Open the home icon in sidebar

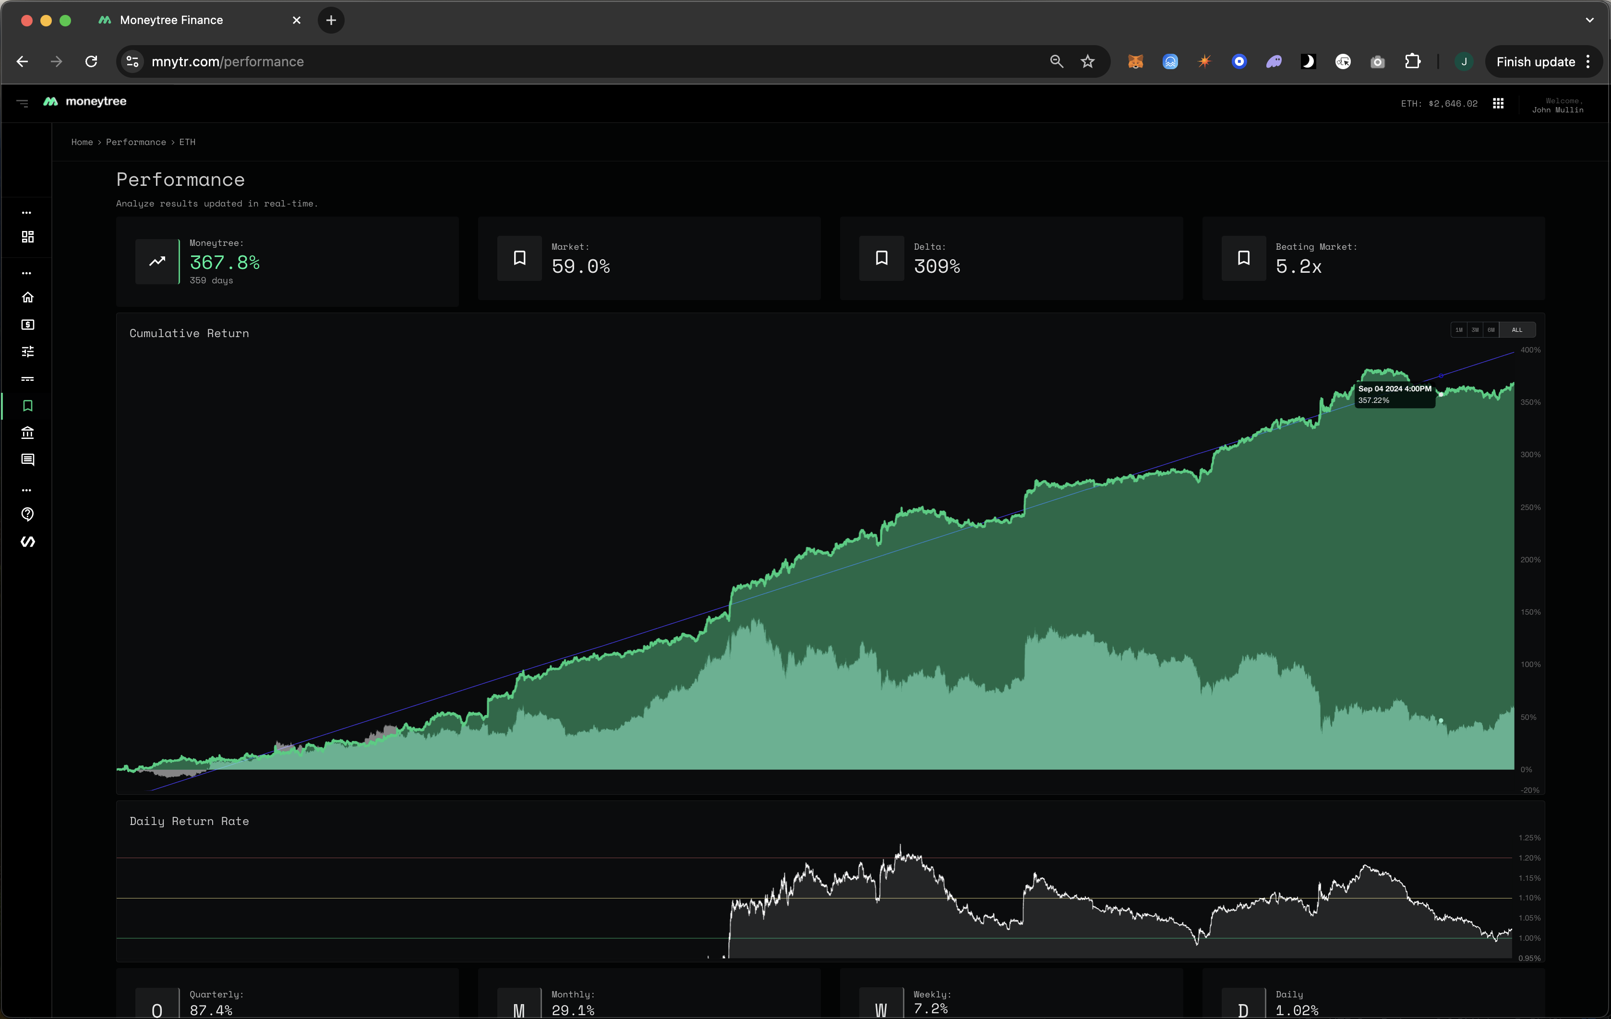point(27,297)
